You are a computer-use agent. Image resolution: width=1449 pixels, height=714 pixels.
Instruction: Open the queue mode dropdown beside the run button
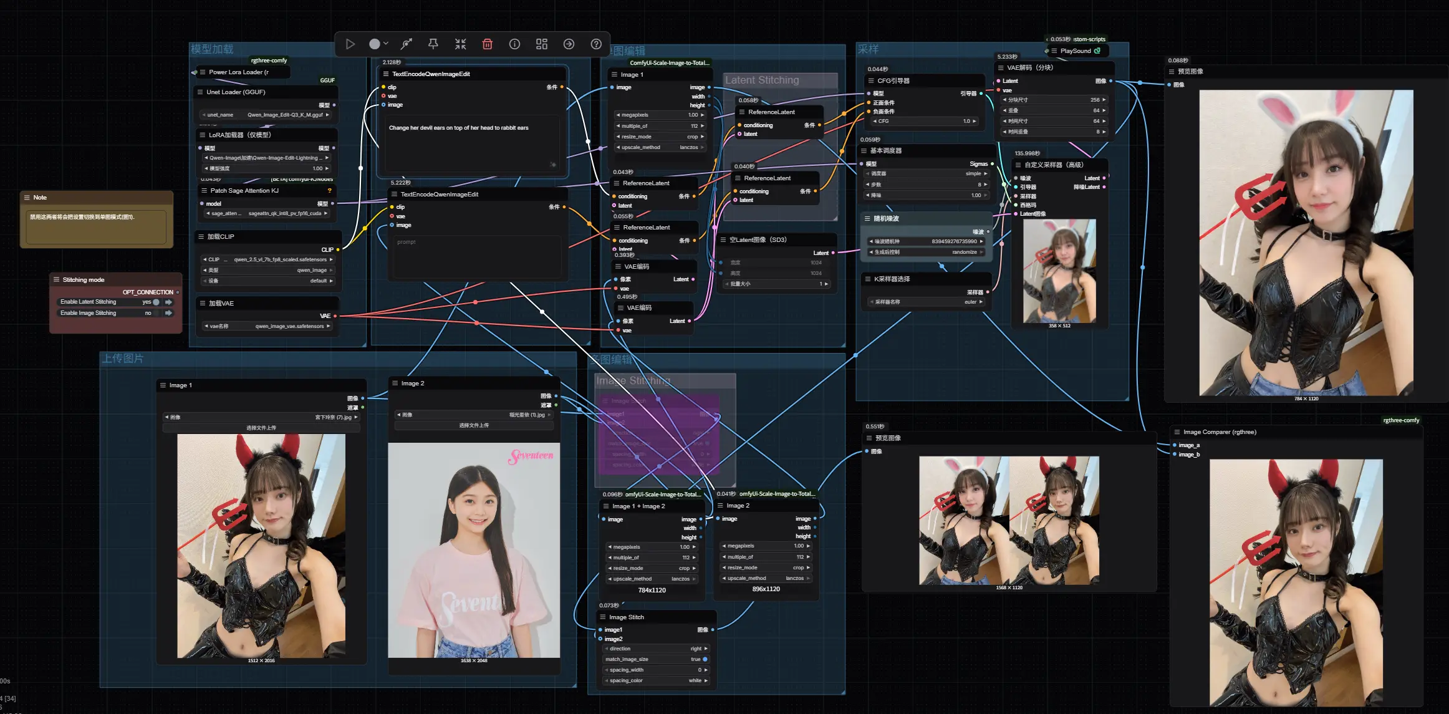coord(385,44)
